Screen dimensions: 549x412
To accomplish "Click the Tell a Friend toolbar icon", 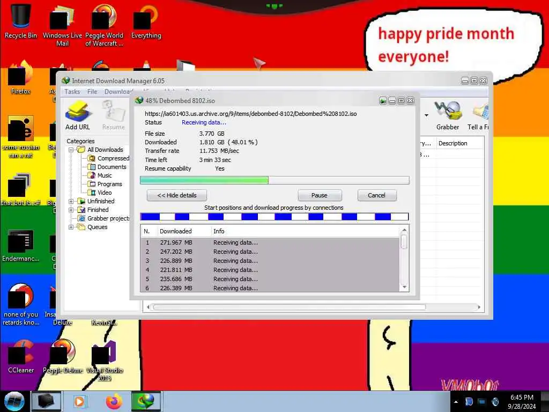I will tap(478, 116).
